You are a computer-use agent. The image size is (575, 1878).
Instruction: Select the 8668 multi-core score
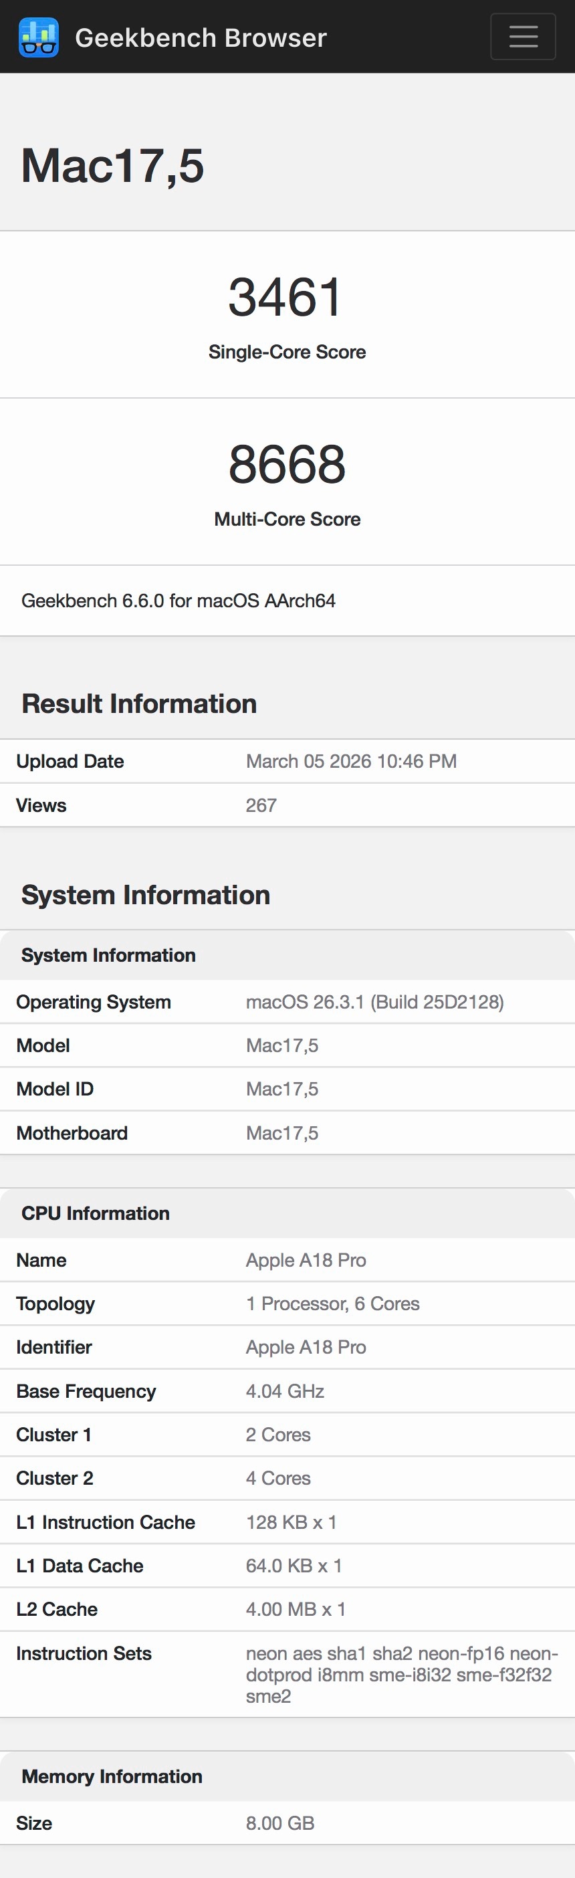pos(286,464)
